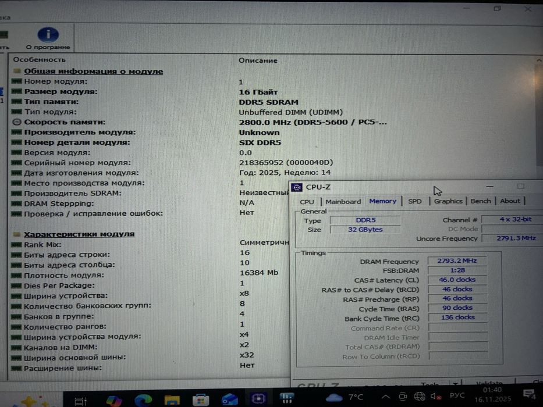Open Task View on the taskbar
Screen dimensions: 543x407
pos(81,401)
